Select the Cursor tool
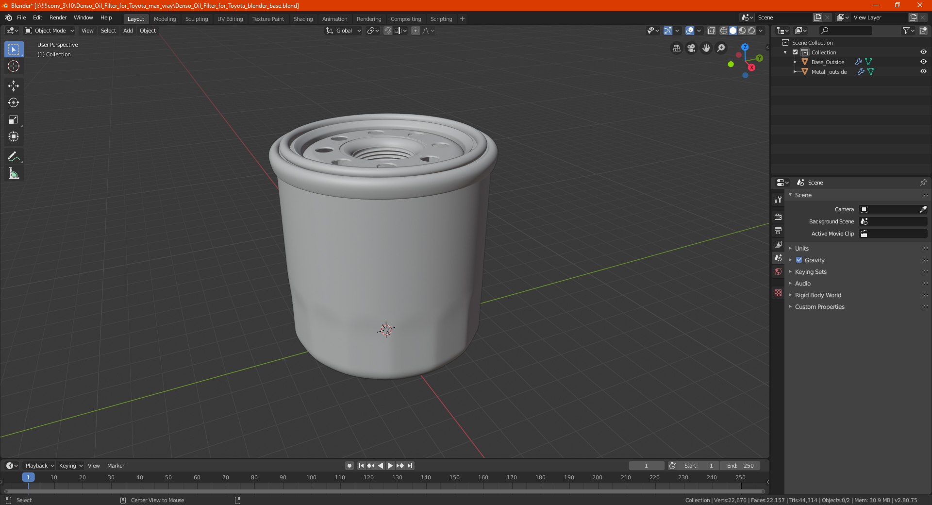The height and width of the screenshot is (505, 932). pos(14,67)
